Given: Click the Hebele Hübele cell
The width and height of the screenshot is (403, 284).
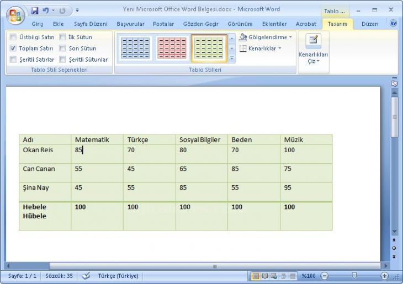Looking at the screenshot, I should coord(45,216).
